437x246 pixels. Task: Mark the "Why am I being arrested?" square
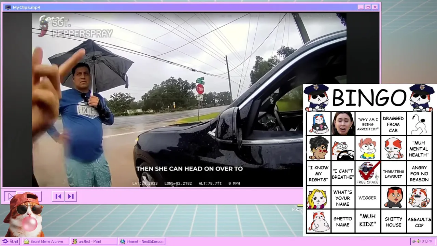368,124
